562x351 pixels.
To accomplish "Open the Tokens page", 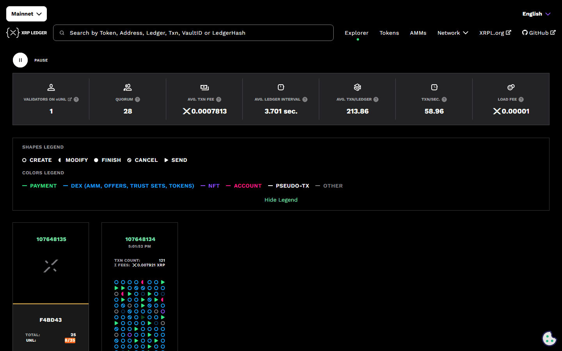I will point(389,33).
